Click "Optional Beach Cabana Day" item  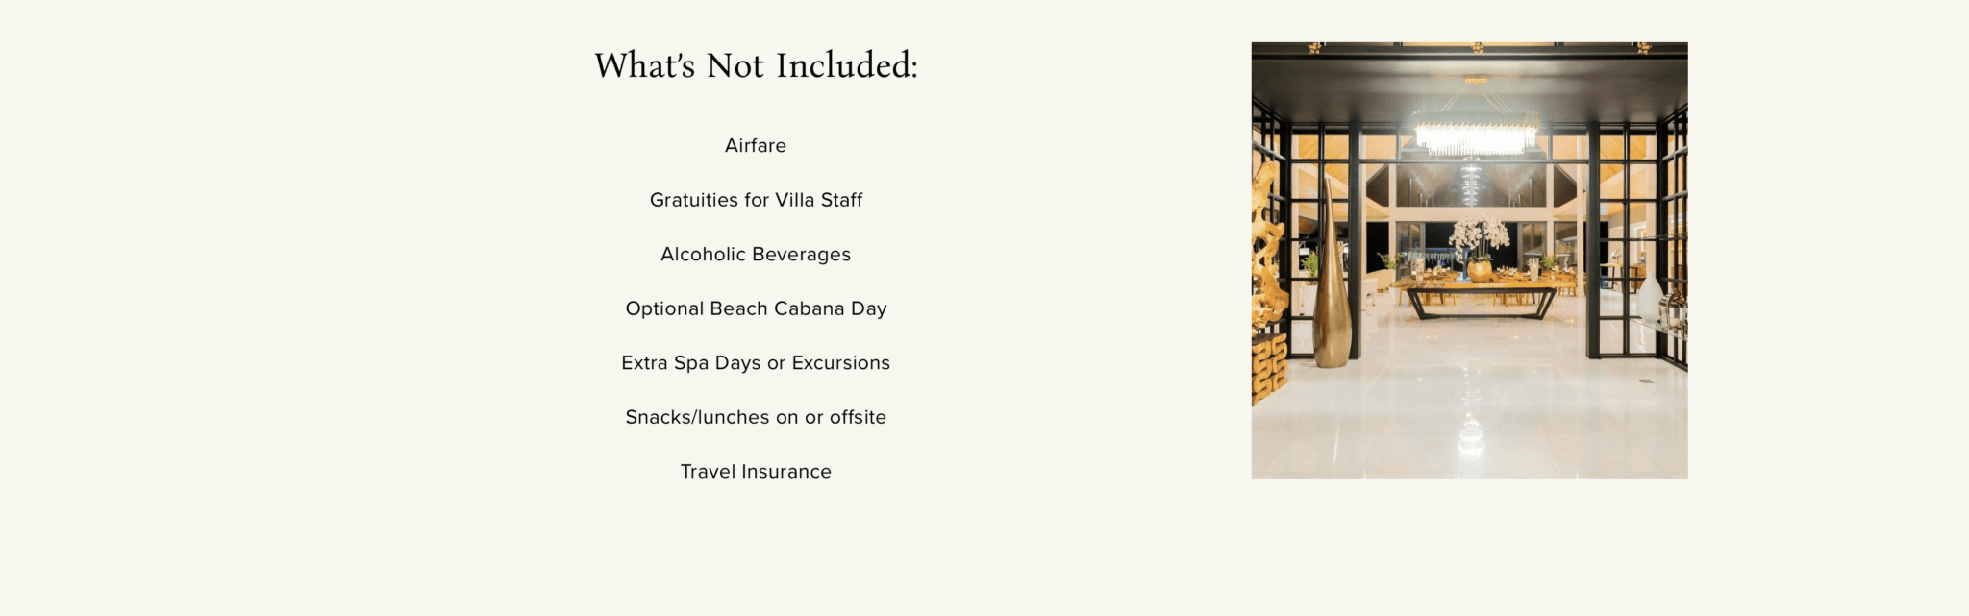point(756,308)
